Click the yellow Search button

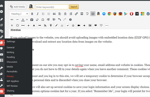click(x=74, y=7)
